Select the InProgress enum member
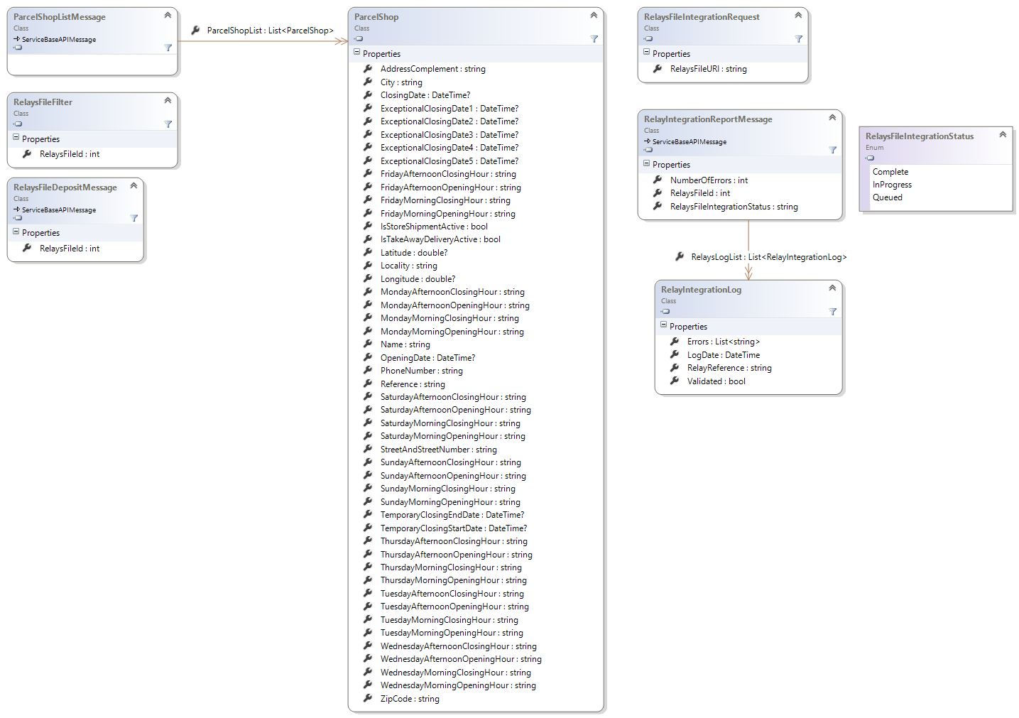Screen dimensions: 1019x718 click(x=892, y=185)
